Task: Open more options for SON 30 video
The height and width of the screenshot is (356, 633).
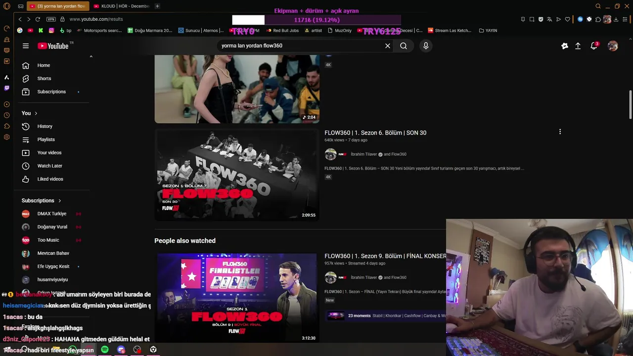Action: (x=560, y=132)
